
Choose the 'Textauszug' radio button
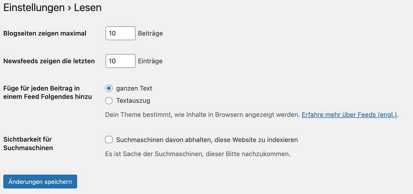pos(108,101)
